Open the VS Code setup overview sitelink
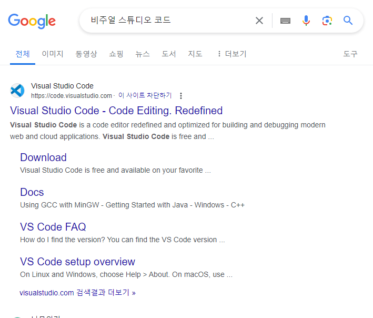Image resolution: width=373 pixels, height=318 pixels. tap(77, 262)
